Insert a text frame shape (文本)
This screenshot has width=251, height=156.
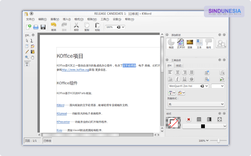point(199,43)
